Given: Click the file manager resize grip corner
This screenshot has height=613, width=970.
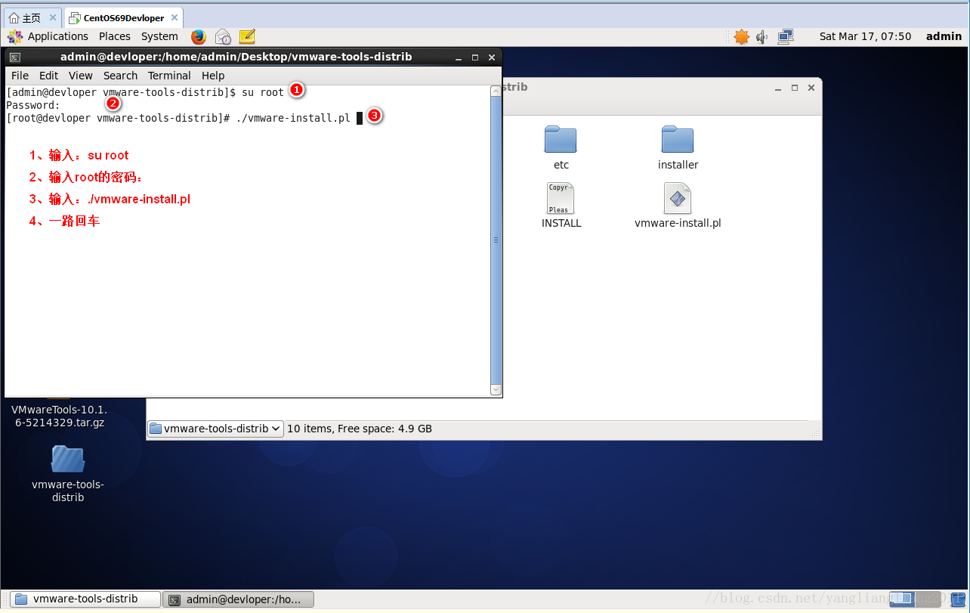Looking at the screenshot, I should 815,432.
